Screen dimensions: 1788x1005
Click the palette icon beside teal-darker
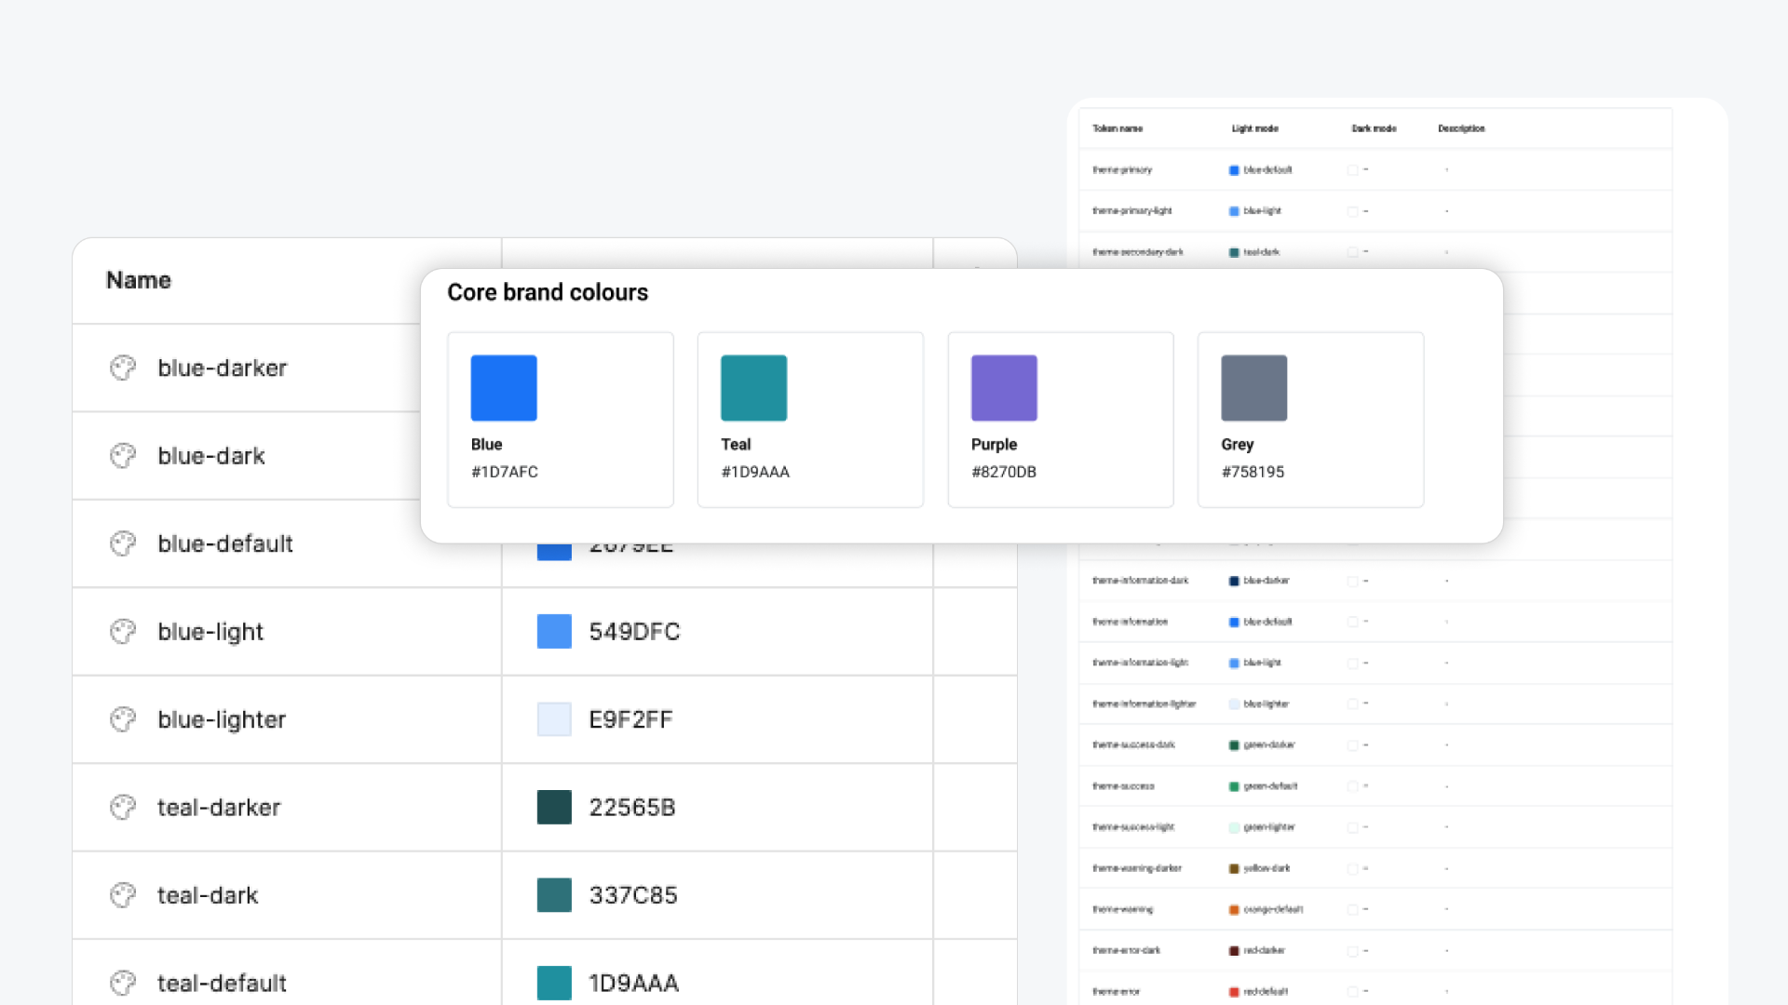(x=122, y=807)
